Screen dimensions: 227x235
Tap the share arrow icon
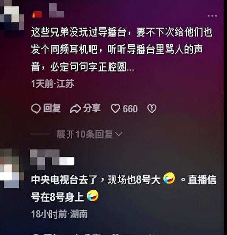pyautogui.click(x=75, y=109)
